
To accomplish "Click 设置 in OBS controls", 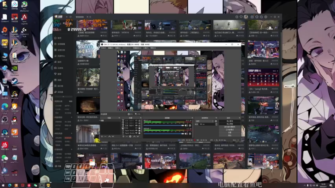I will point(230,132).
